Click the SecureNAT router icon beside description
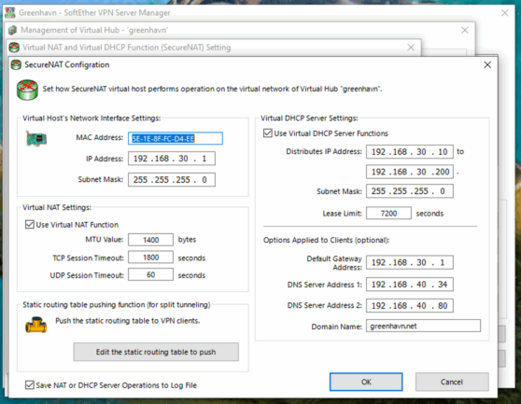 coord(27,90)
